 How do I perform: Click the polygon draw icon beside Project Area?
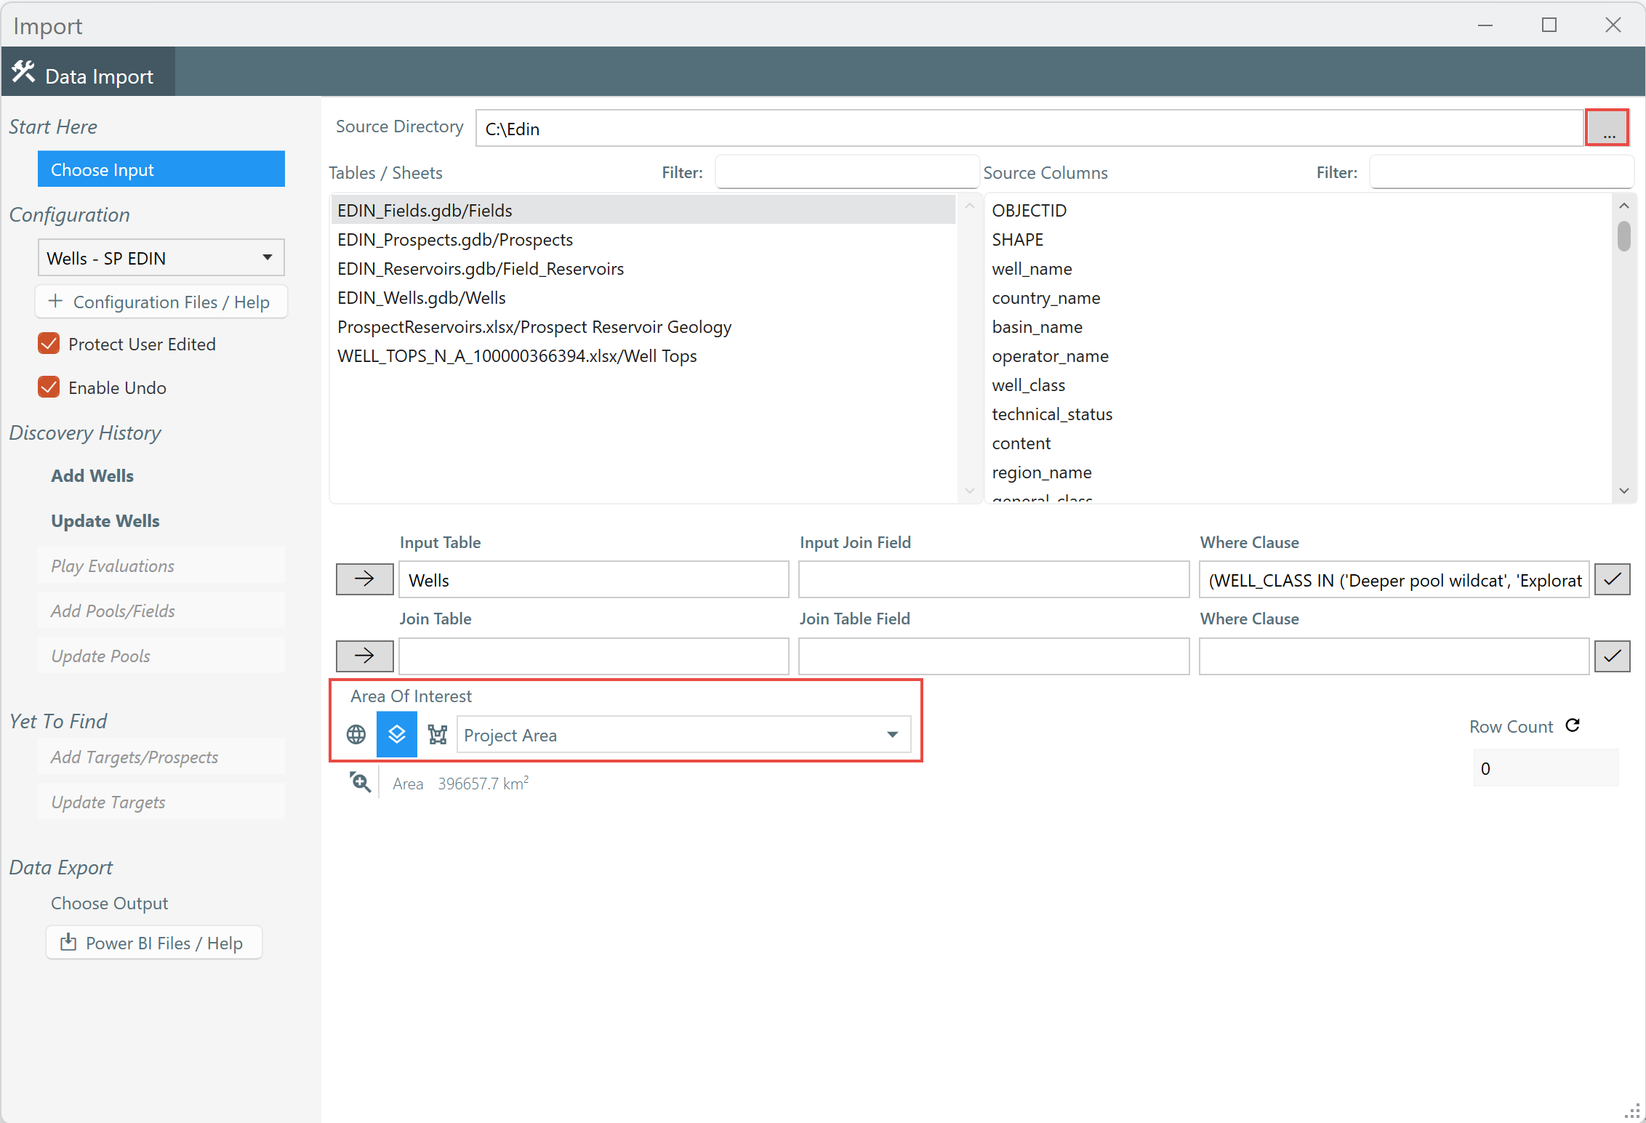click(x=438, y=735)
